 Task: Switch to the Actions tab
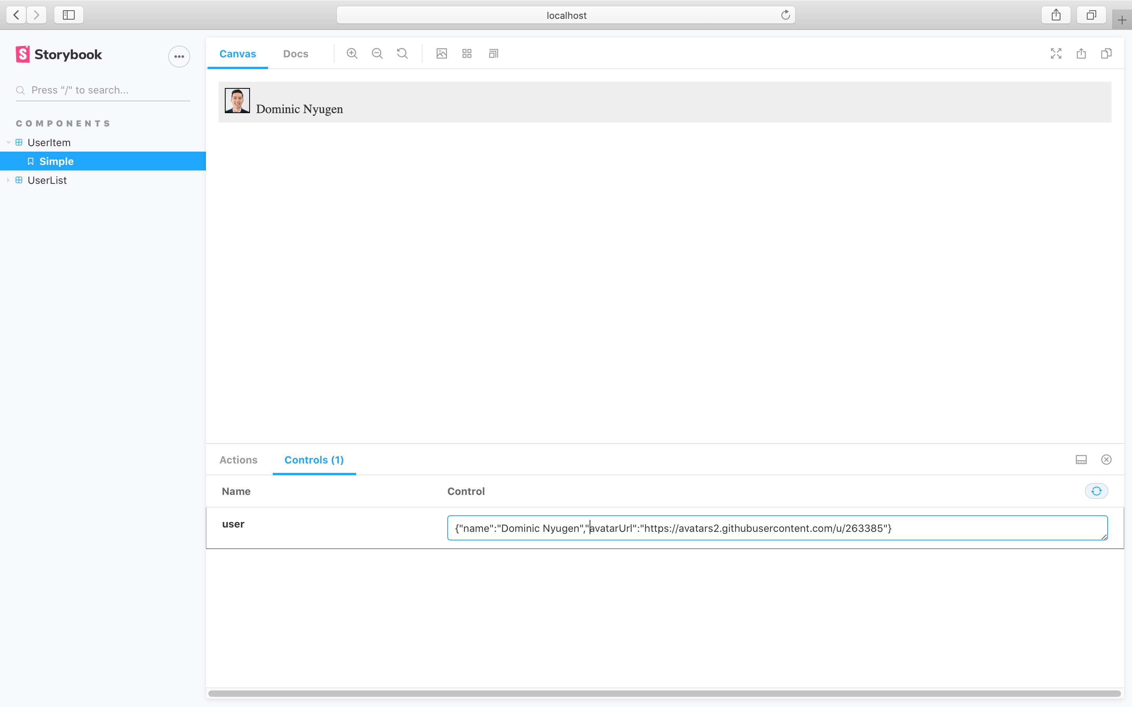pos(239,460)
